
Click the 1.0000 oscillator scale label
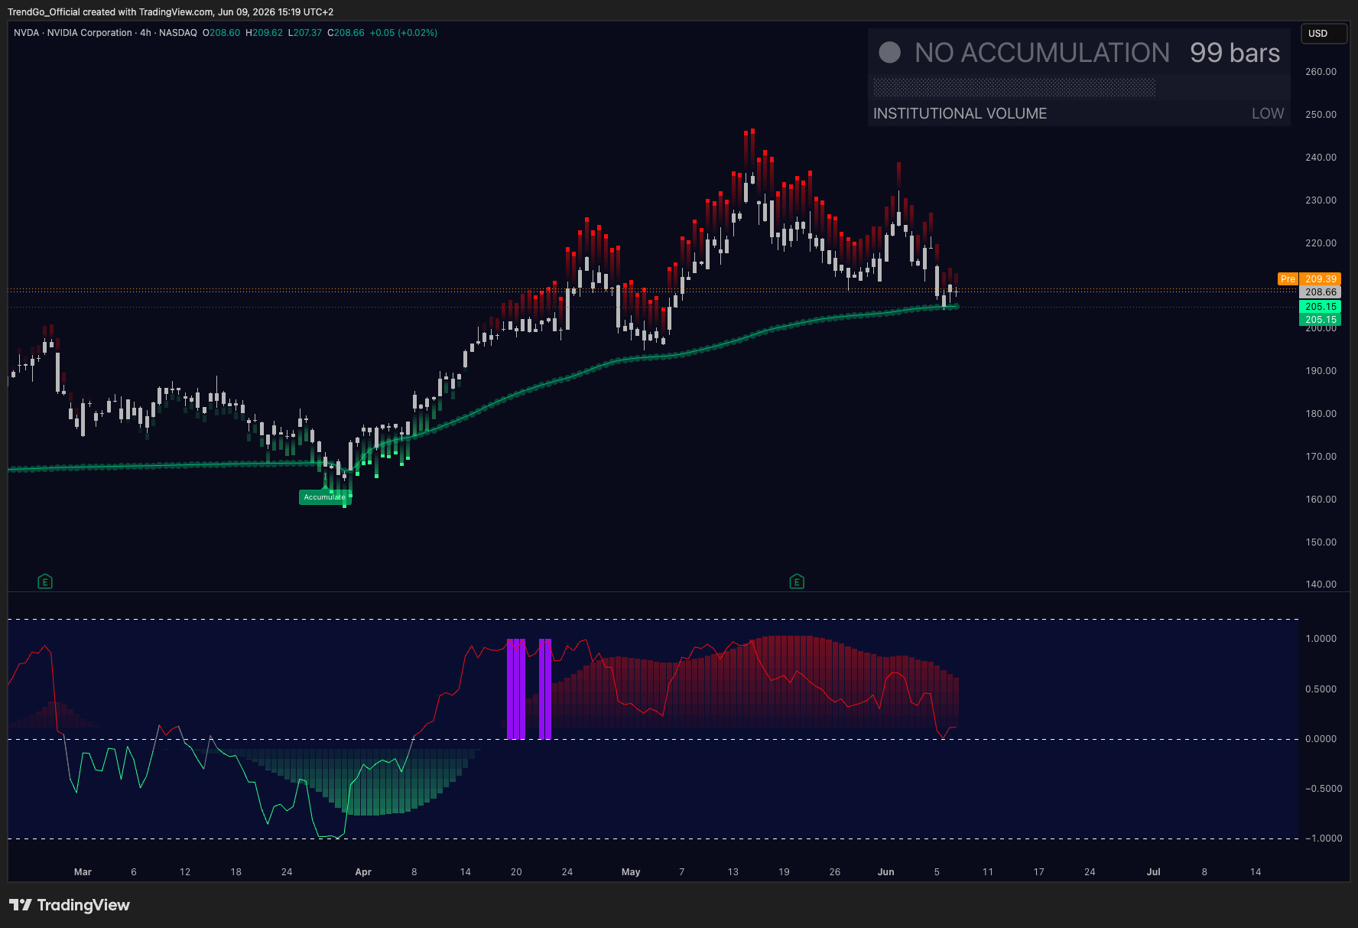pos(1321,639)
